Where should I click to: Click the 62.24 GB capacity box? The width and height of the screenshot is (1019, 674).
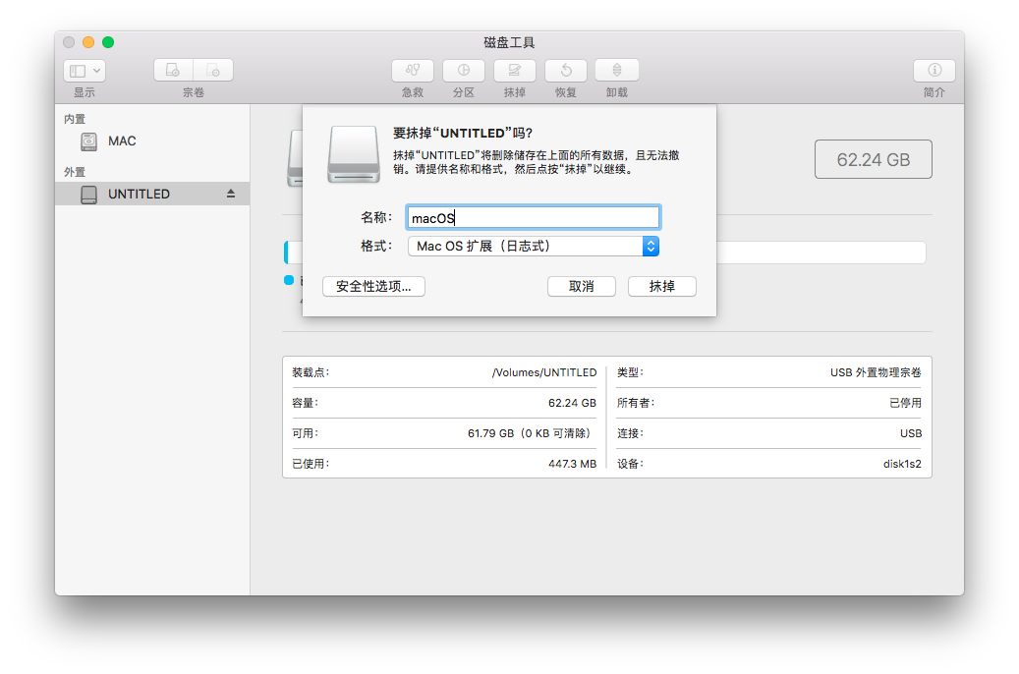coord(873,159)
